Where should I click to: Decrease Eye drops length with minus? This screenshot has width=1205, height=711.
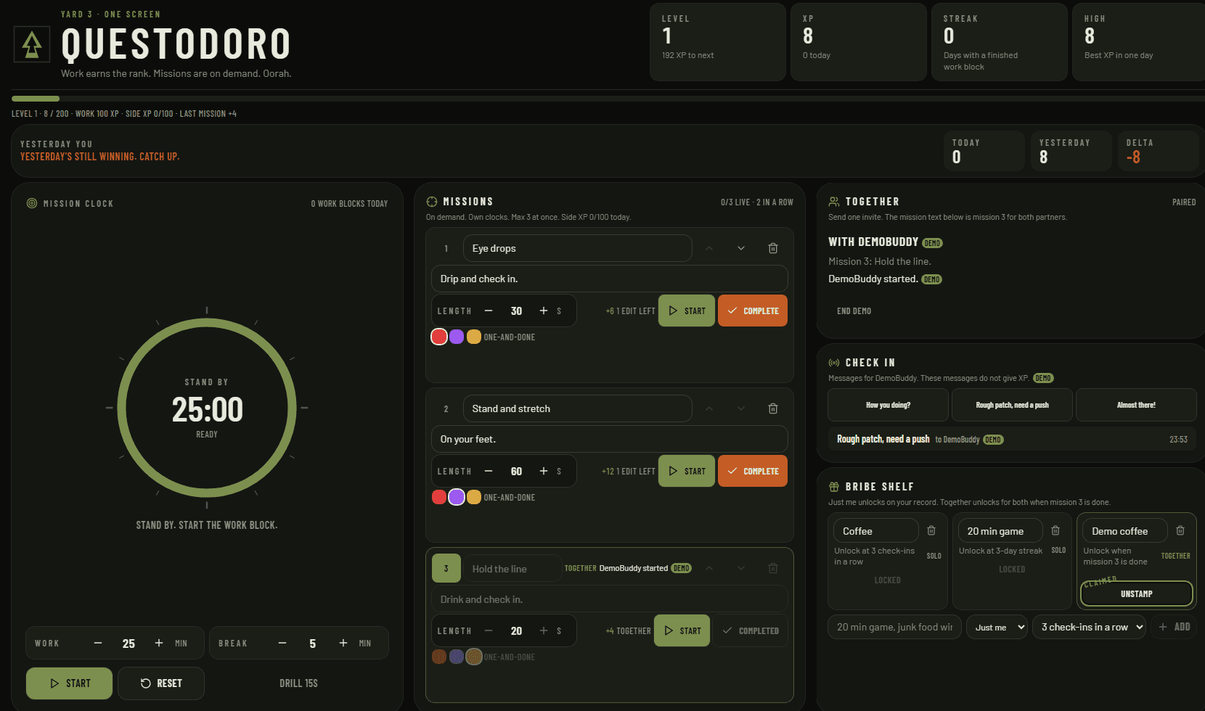[x=489, y=311]
